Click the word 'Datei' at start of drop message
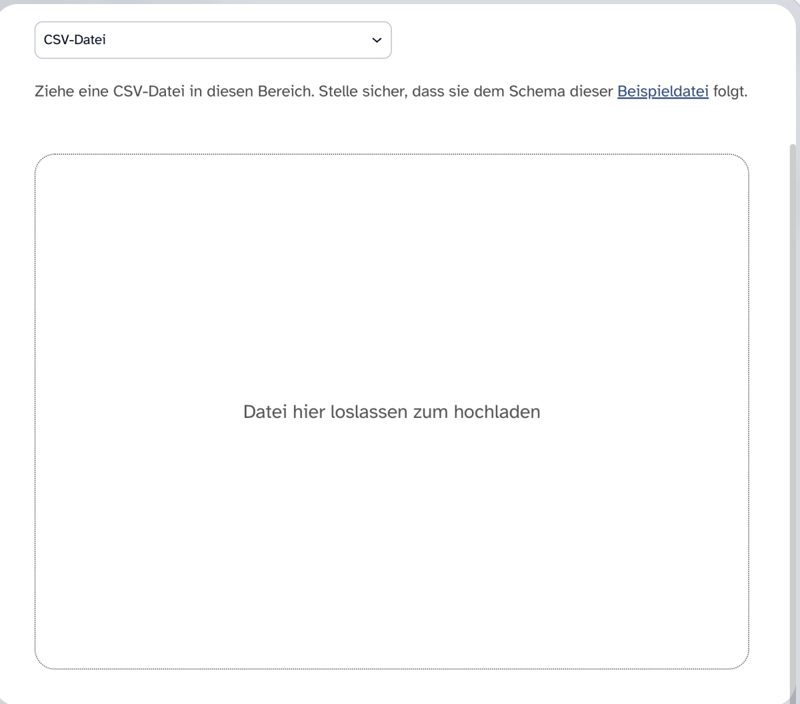The width and height of the screenshot is (800, 704). point(265,412)
